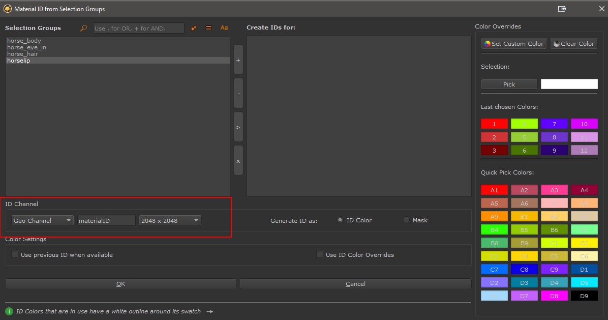Viewport: 608px width, 320px height.
Task: Click the dock icon in title bar
Action: click(562, 9)
